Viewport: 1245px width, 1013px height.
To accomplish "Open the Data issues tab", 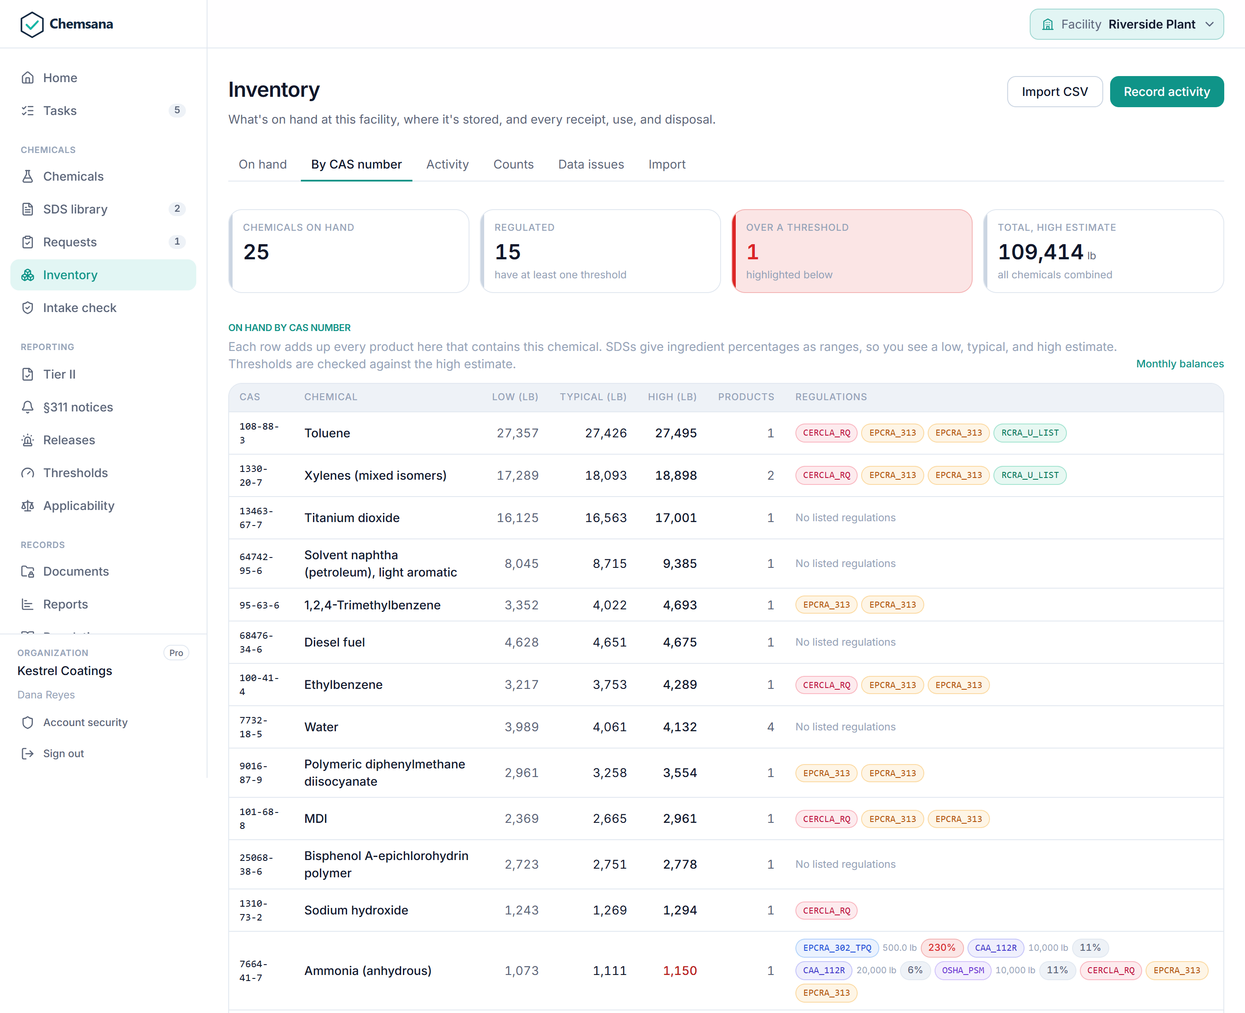I will pyautogui.click(x=591, y=165).
